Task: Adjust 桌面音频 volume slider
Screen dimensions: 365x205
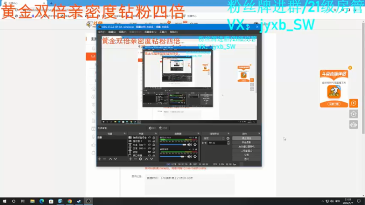Action: (x=173, y=157)
